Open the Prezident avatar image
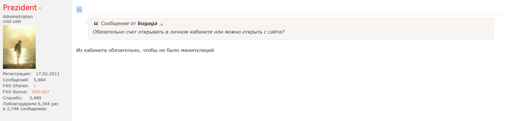The image size is (507, 121). [x=19, y=47]
